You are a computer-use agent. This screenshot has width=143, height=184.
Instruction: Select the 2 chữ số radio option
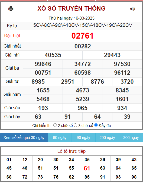click(55, 125)
